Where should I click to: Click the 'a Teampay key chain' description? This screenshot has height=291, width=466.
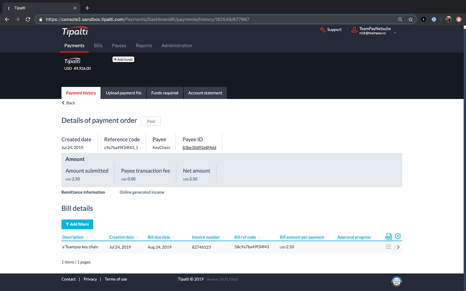(80, 247)
